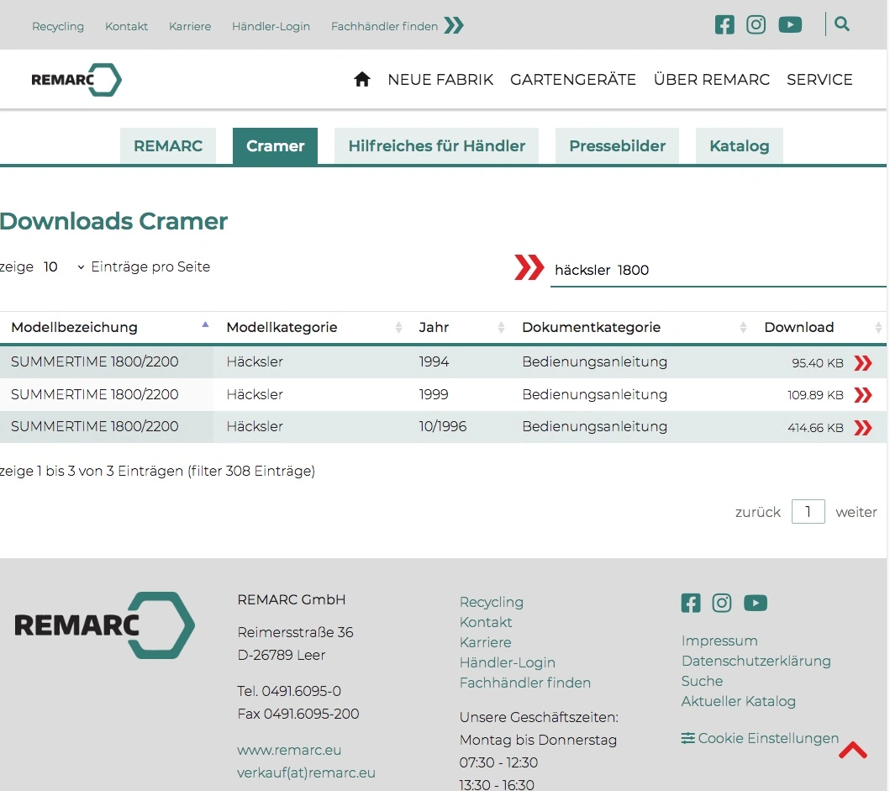Open Cookie Einstellungen in footer
Image resolution: width=890 pixels, height=791 pixels.
point(760,738)
